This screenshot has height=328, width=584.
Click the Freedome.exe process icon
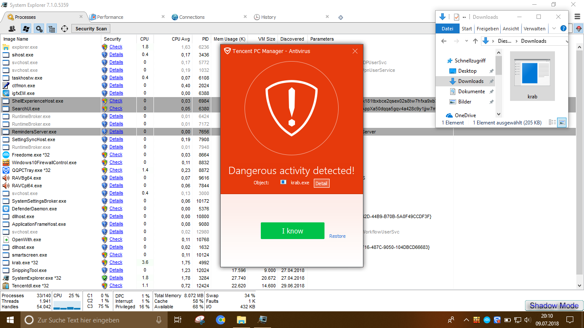pyautogui.click(x=6, y=155)
